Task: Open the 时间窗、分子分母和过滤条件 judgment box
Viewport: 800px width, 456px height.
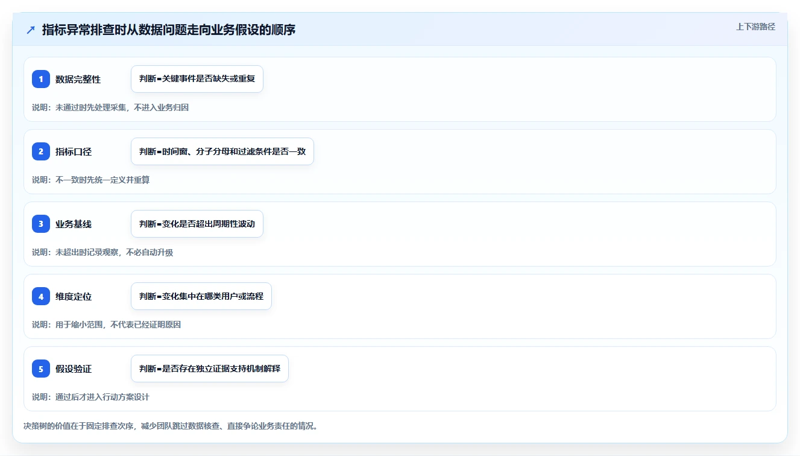Action: coord(222,151)
